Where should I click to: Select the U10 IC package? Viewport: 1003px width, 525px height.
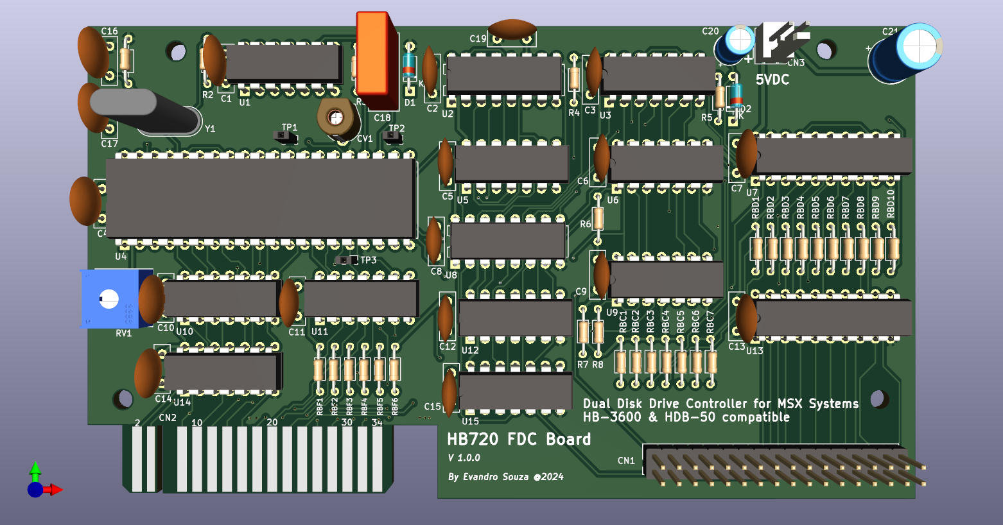click(x=222, y=299)
